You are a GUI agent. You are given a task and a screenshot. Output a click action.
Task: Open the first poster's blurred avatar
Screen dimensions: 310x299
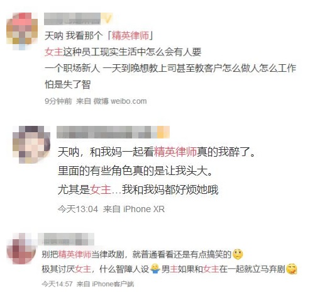click(22, 31)
